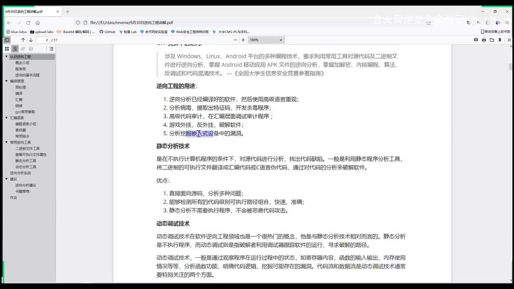Reload the current page
The image size is (514, 289).
(28, 23)
